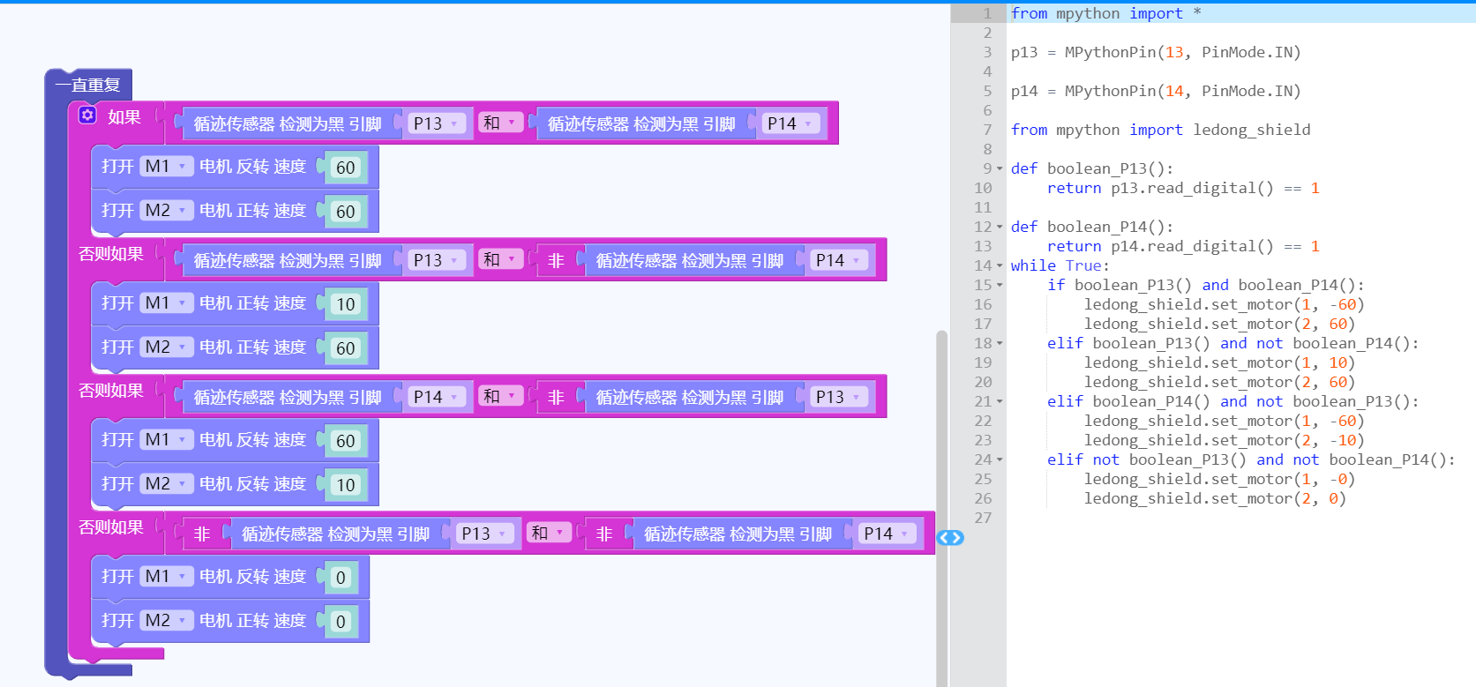Open the M1 dropdown in the speed 0 block
Image resolution: width=1476 pixels, height=687 pixels.
click(x=165, y=576)
